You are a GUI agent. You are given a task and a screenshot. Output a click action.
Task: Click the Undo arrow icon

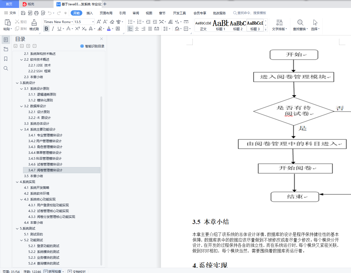(50, 13)
